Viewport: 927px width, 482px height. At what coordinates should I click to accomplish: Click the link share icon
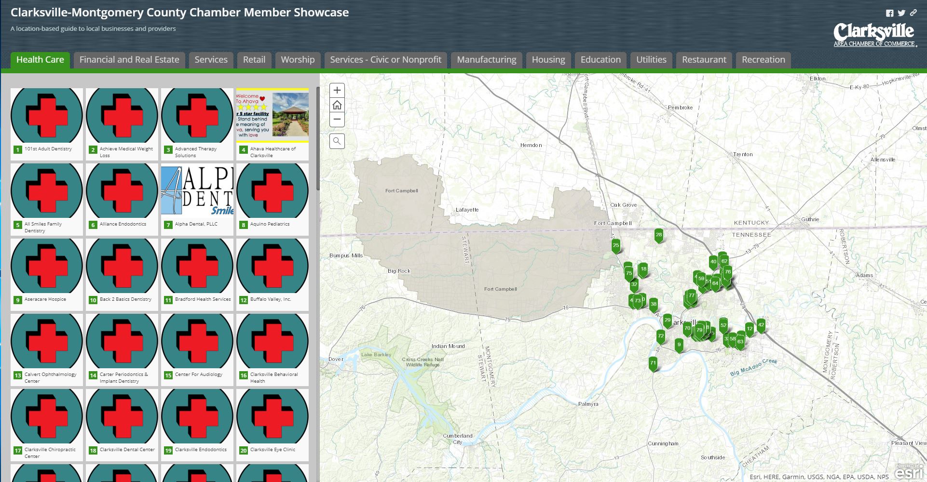(913, 13)
